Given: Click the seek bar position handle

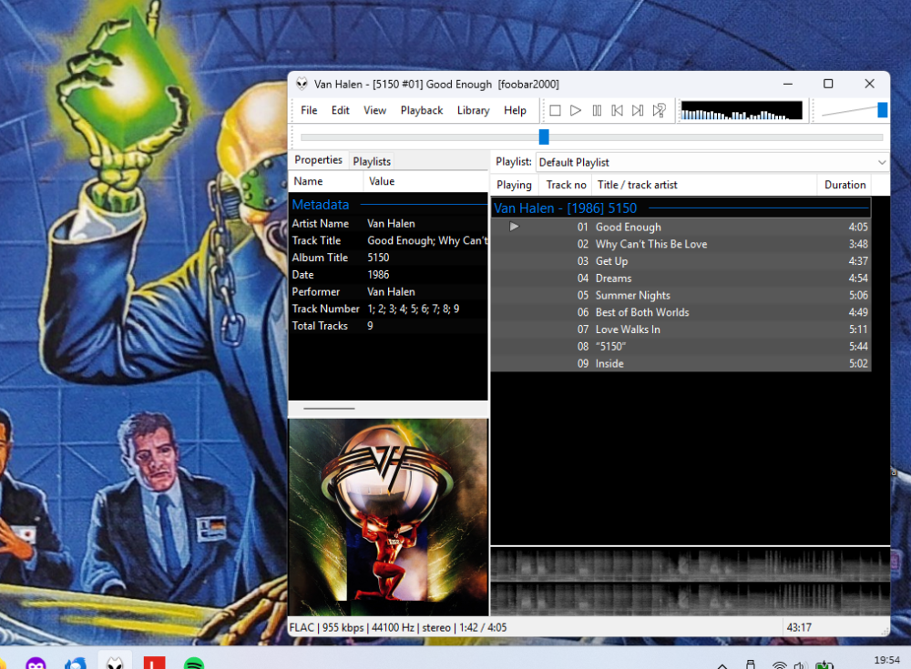Looking at the screenshot, I should [x=544, y=137].
